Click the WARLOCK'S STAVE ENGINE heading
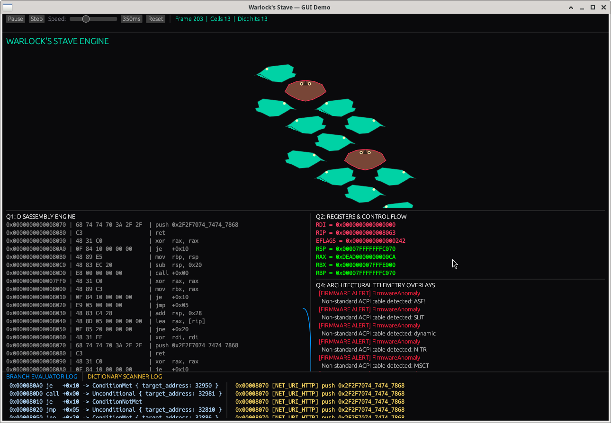The width and height of the screenshot is (611, 423). (x=57, y=41)
